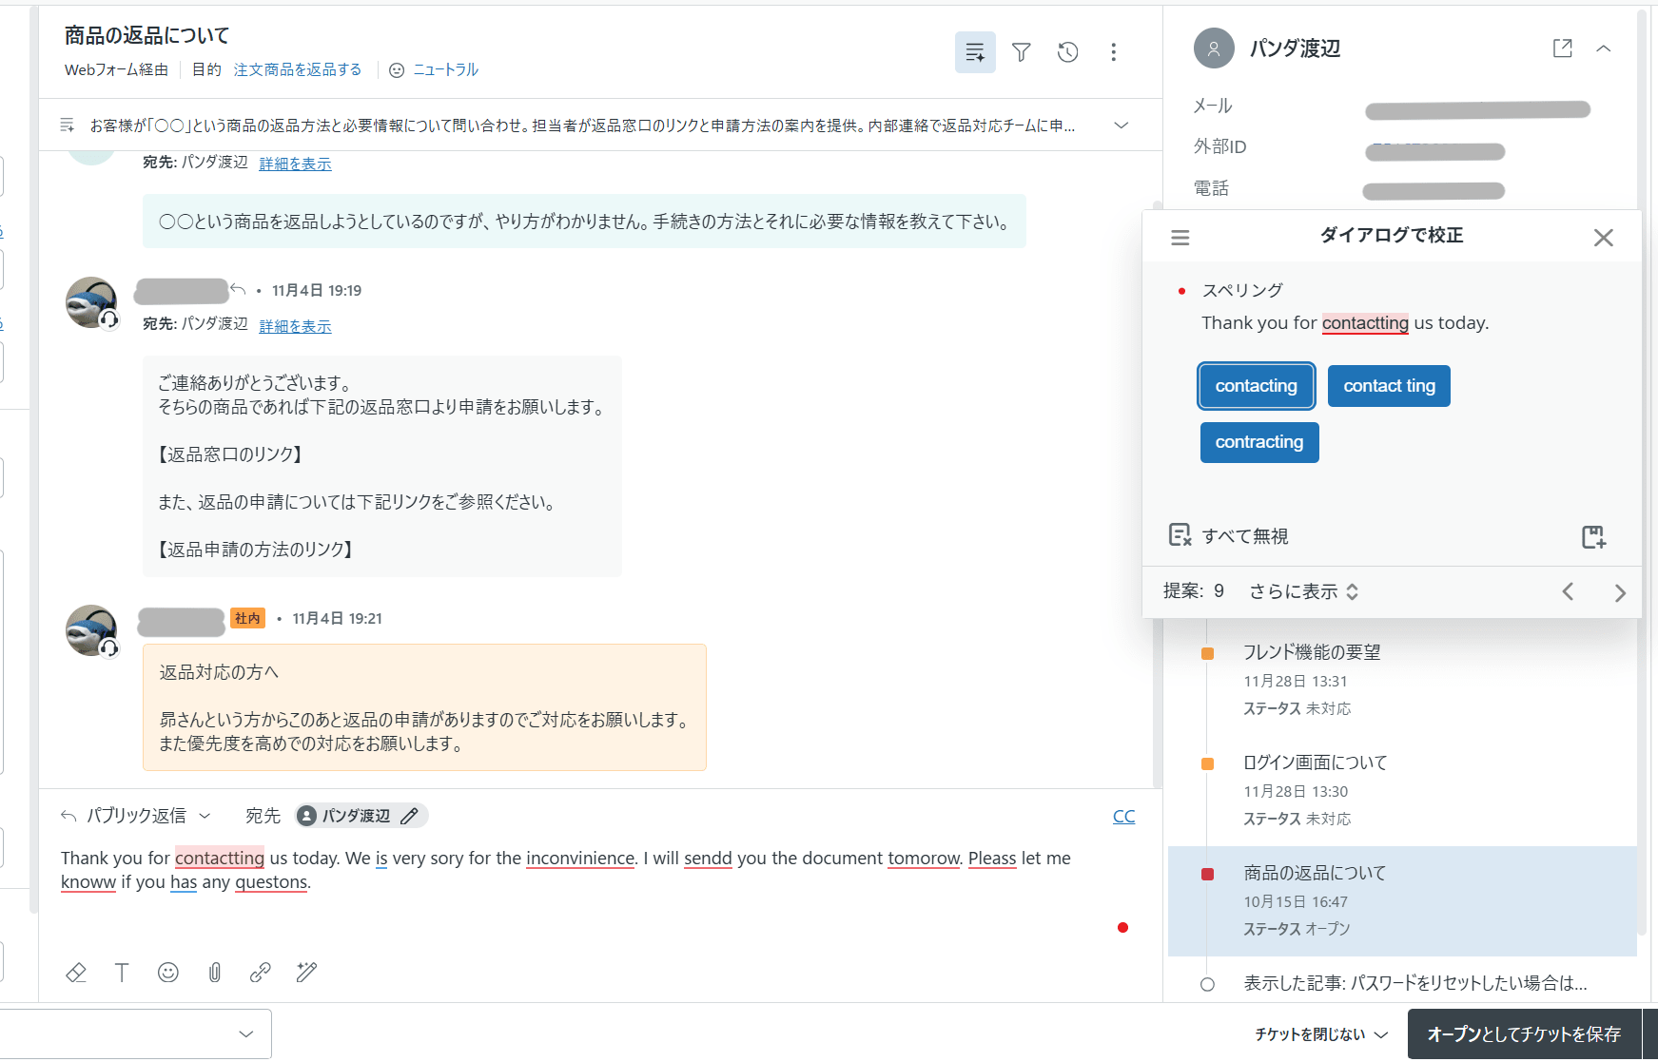Insert a link using the link icon
The height and width of the screenshot is (1062, 1658).
coord(260,972)
